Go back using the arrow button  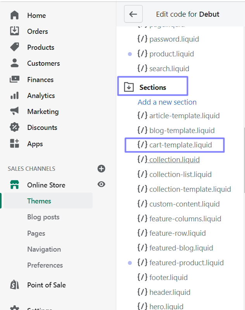click(x=133, y=14)
